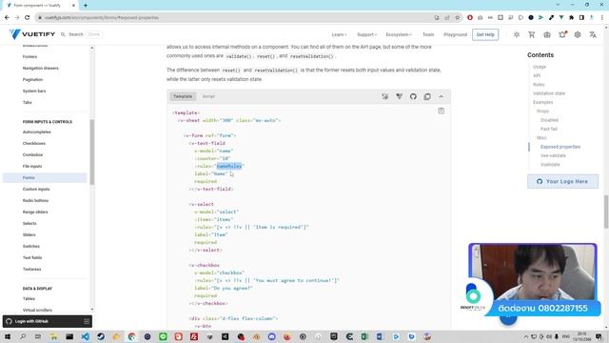Open the Vuetify store cart icon

pyautogui.click(x=532, y=34)
